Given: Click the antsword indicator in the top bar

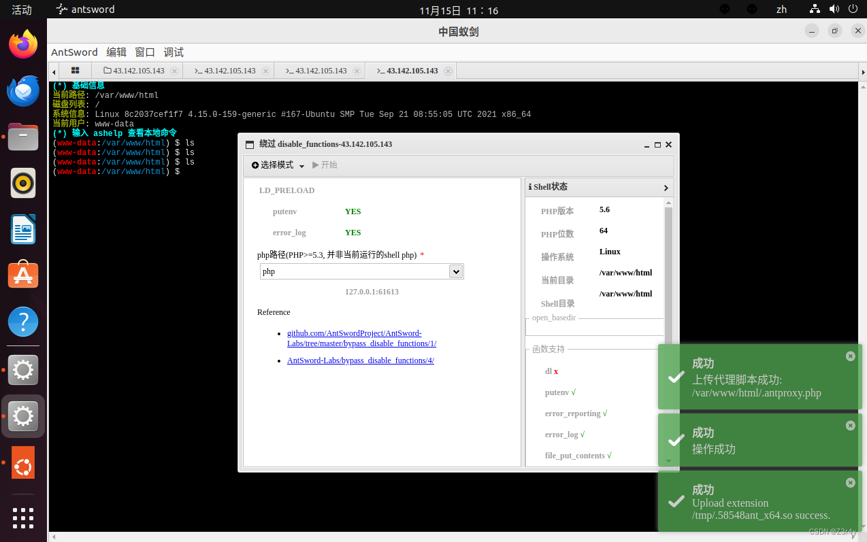Looking at the screenshot, I should 84,9.
